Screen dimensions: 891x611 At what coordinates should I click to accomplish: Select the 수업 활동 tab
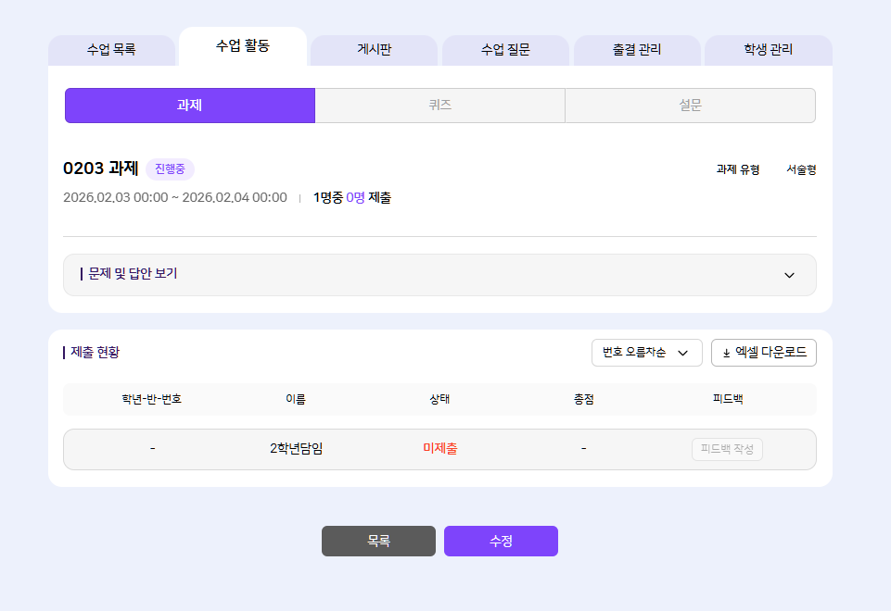243,45
